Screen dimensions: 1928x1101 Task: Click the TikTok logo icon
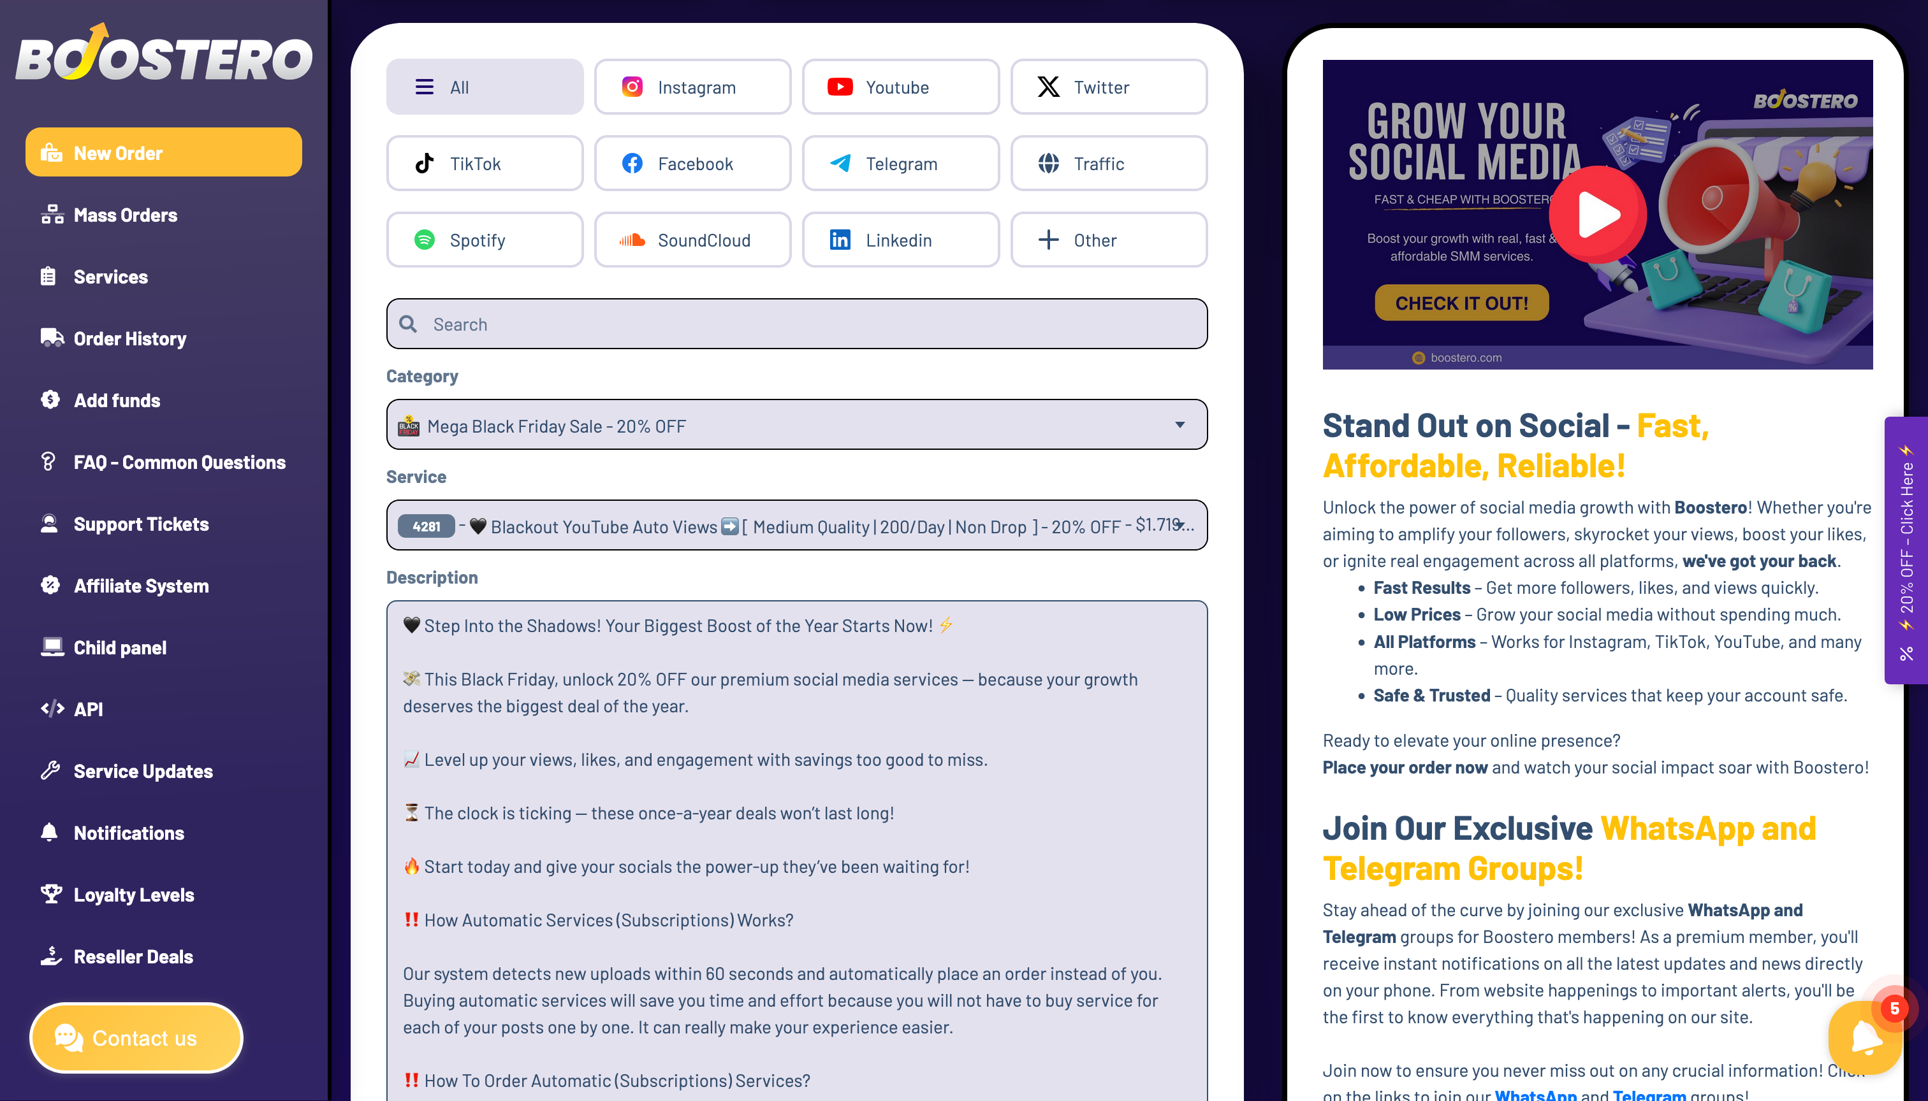[x=425, y=163]
